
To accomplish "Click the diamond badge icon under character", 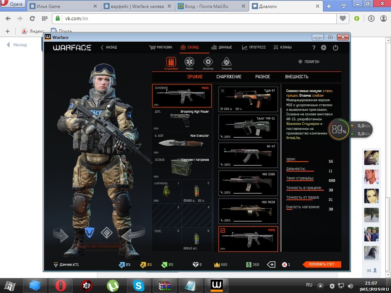I will 107,232.
